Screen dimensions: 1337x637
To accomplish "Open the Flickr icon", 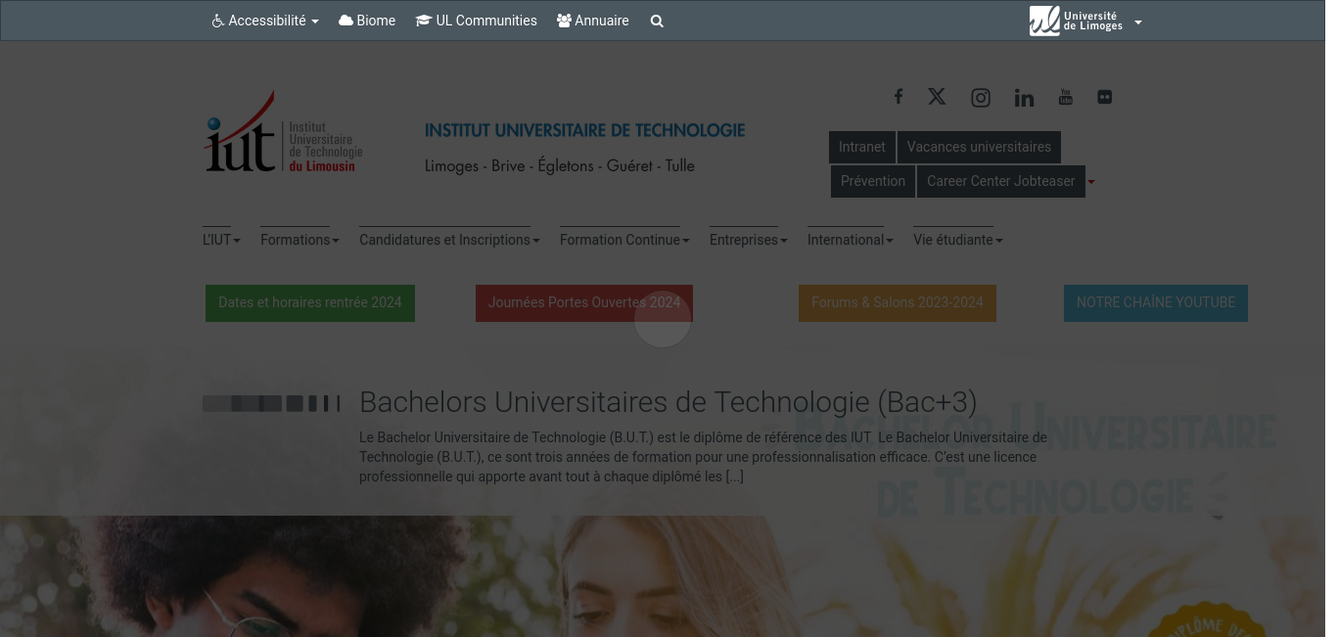I will pos(1105,97).
